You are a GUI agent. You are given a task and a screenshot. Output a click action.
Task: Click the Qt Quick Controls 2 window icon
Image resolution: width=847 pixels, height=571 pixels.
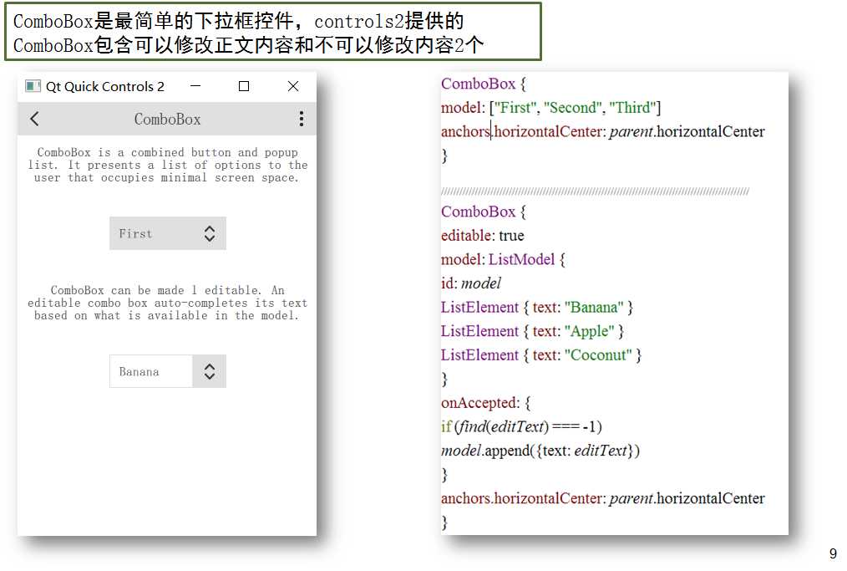[x=33, y=86]
